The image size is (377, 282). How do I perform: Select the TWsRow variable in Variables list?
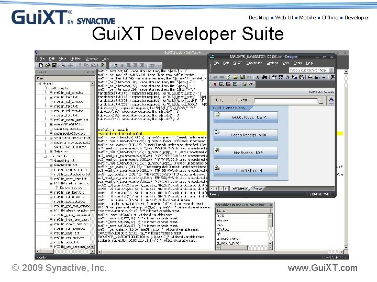[x=241, y=229]
